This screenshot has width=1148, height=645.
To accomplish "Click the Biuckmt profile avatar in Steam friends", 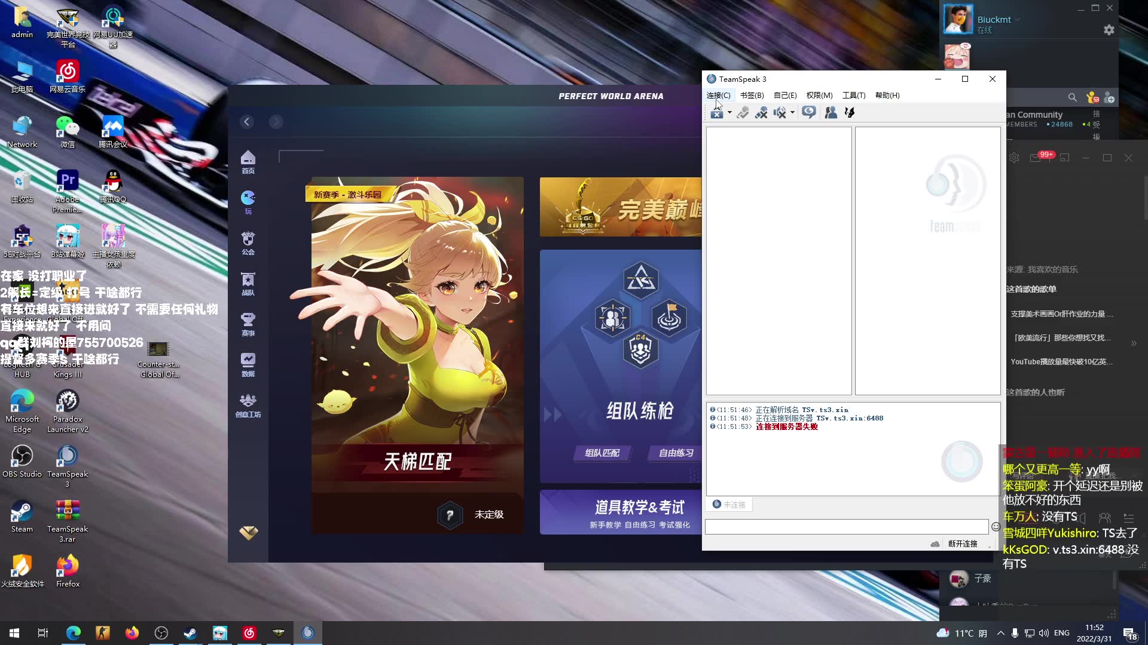I will [958, 19].
